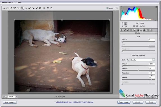Image resolution: width=161 pixels, height=107 pixels.
Task: Select the Hand tool
Action: 7,8
